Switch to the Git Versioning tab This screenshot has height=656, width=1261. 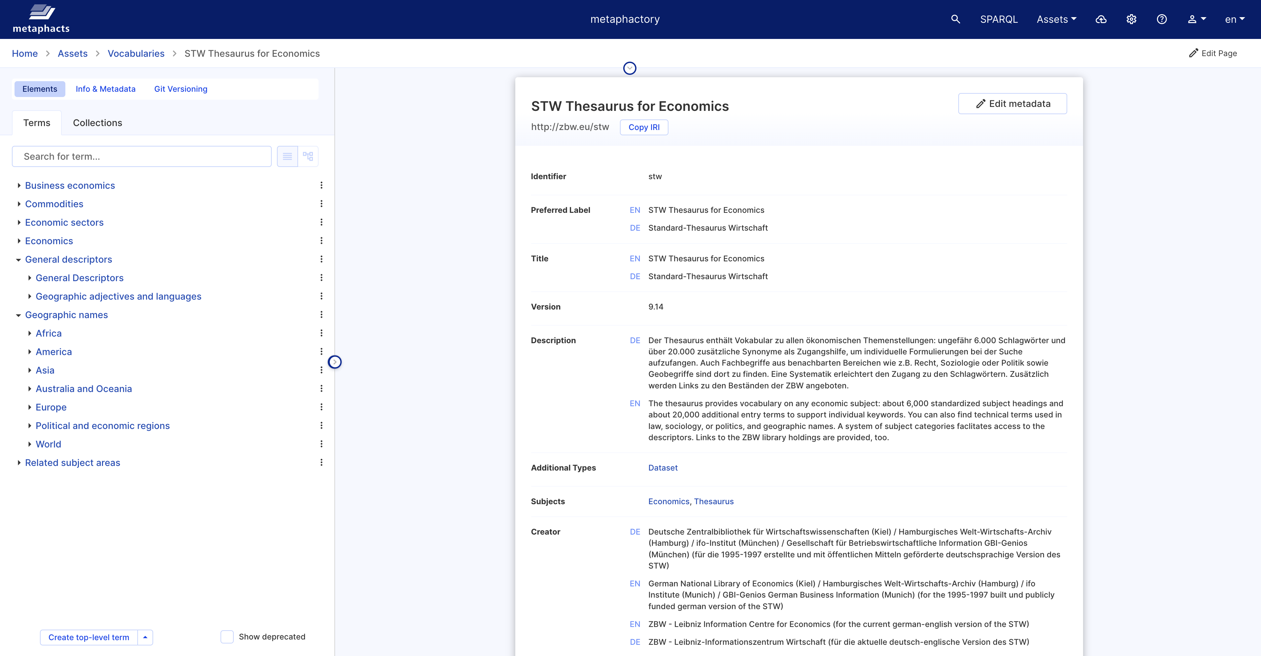[181, 89]
